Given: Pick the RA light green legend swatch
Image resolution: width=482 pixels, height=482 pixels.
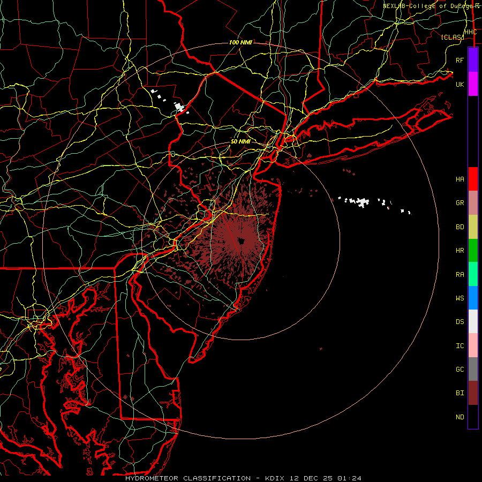Looking at the screenshot, I should click(x=473, y=274).
